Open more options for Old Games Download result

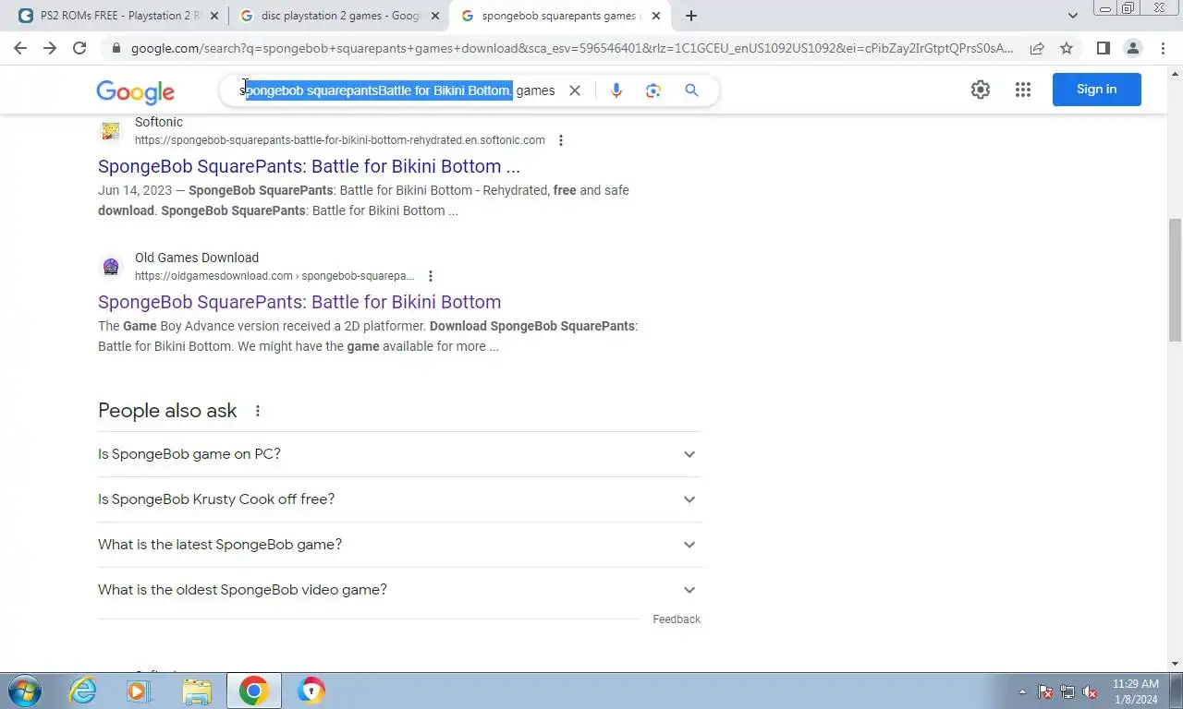[430, 276]
